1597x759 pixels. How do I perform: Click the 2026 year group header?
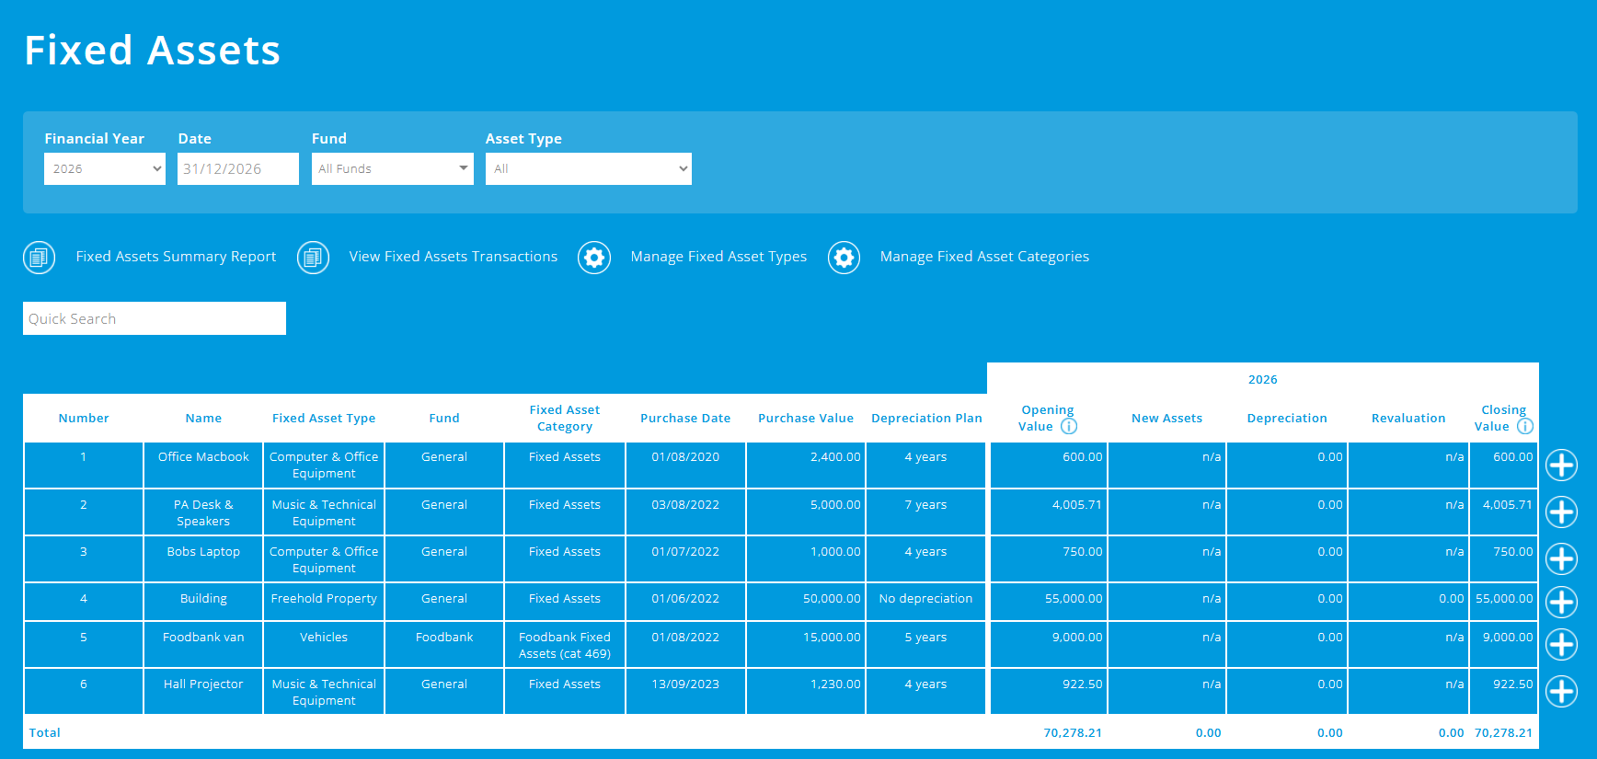[x=1263, y=379]
